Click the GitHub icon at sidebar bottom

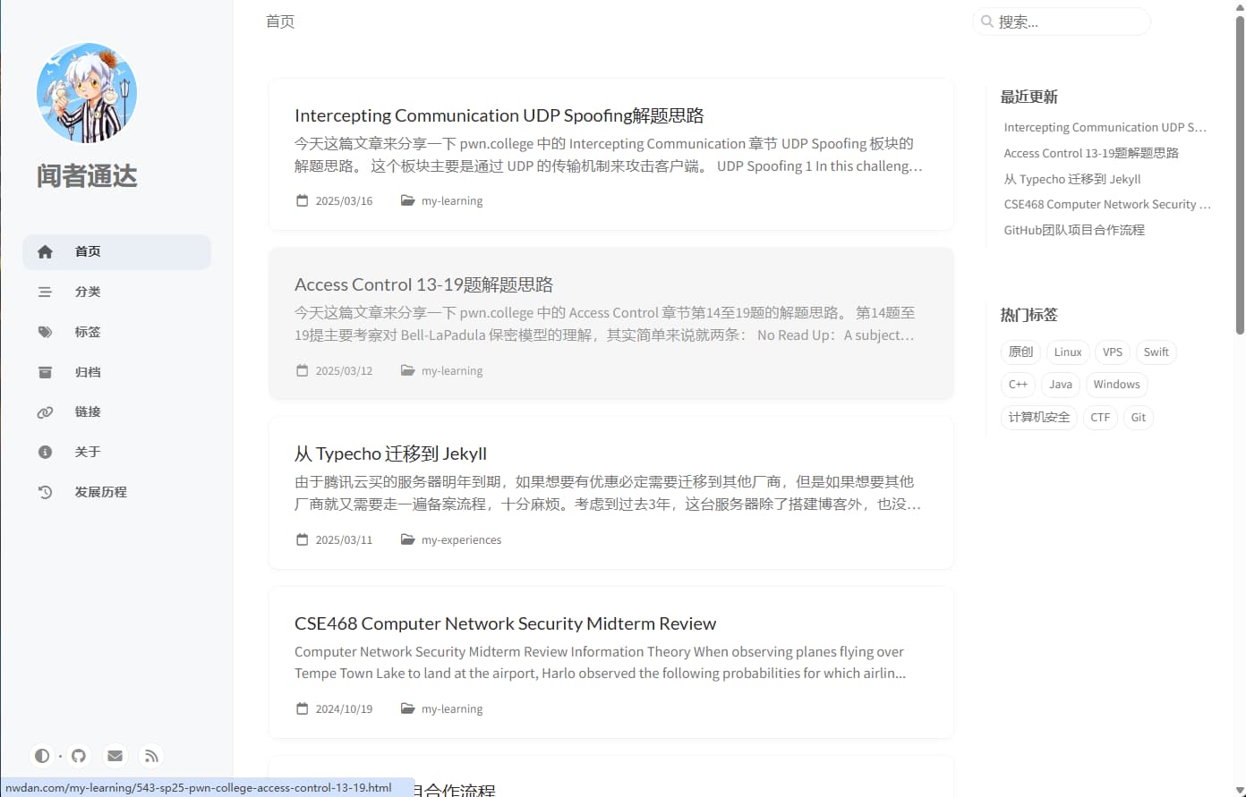(79, 756)
